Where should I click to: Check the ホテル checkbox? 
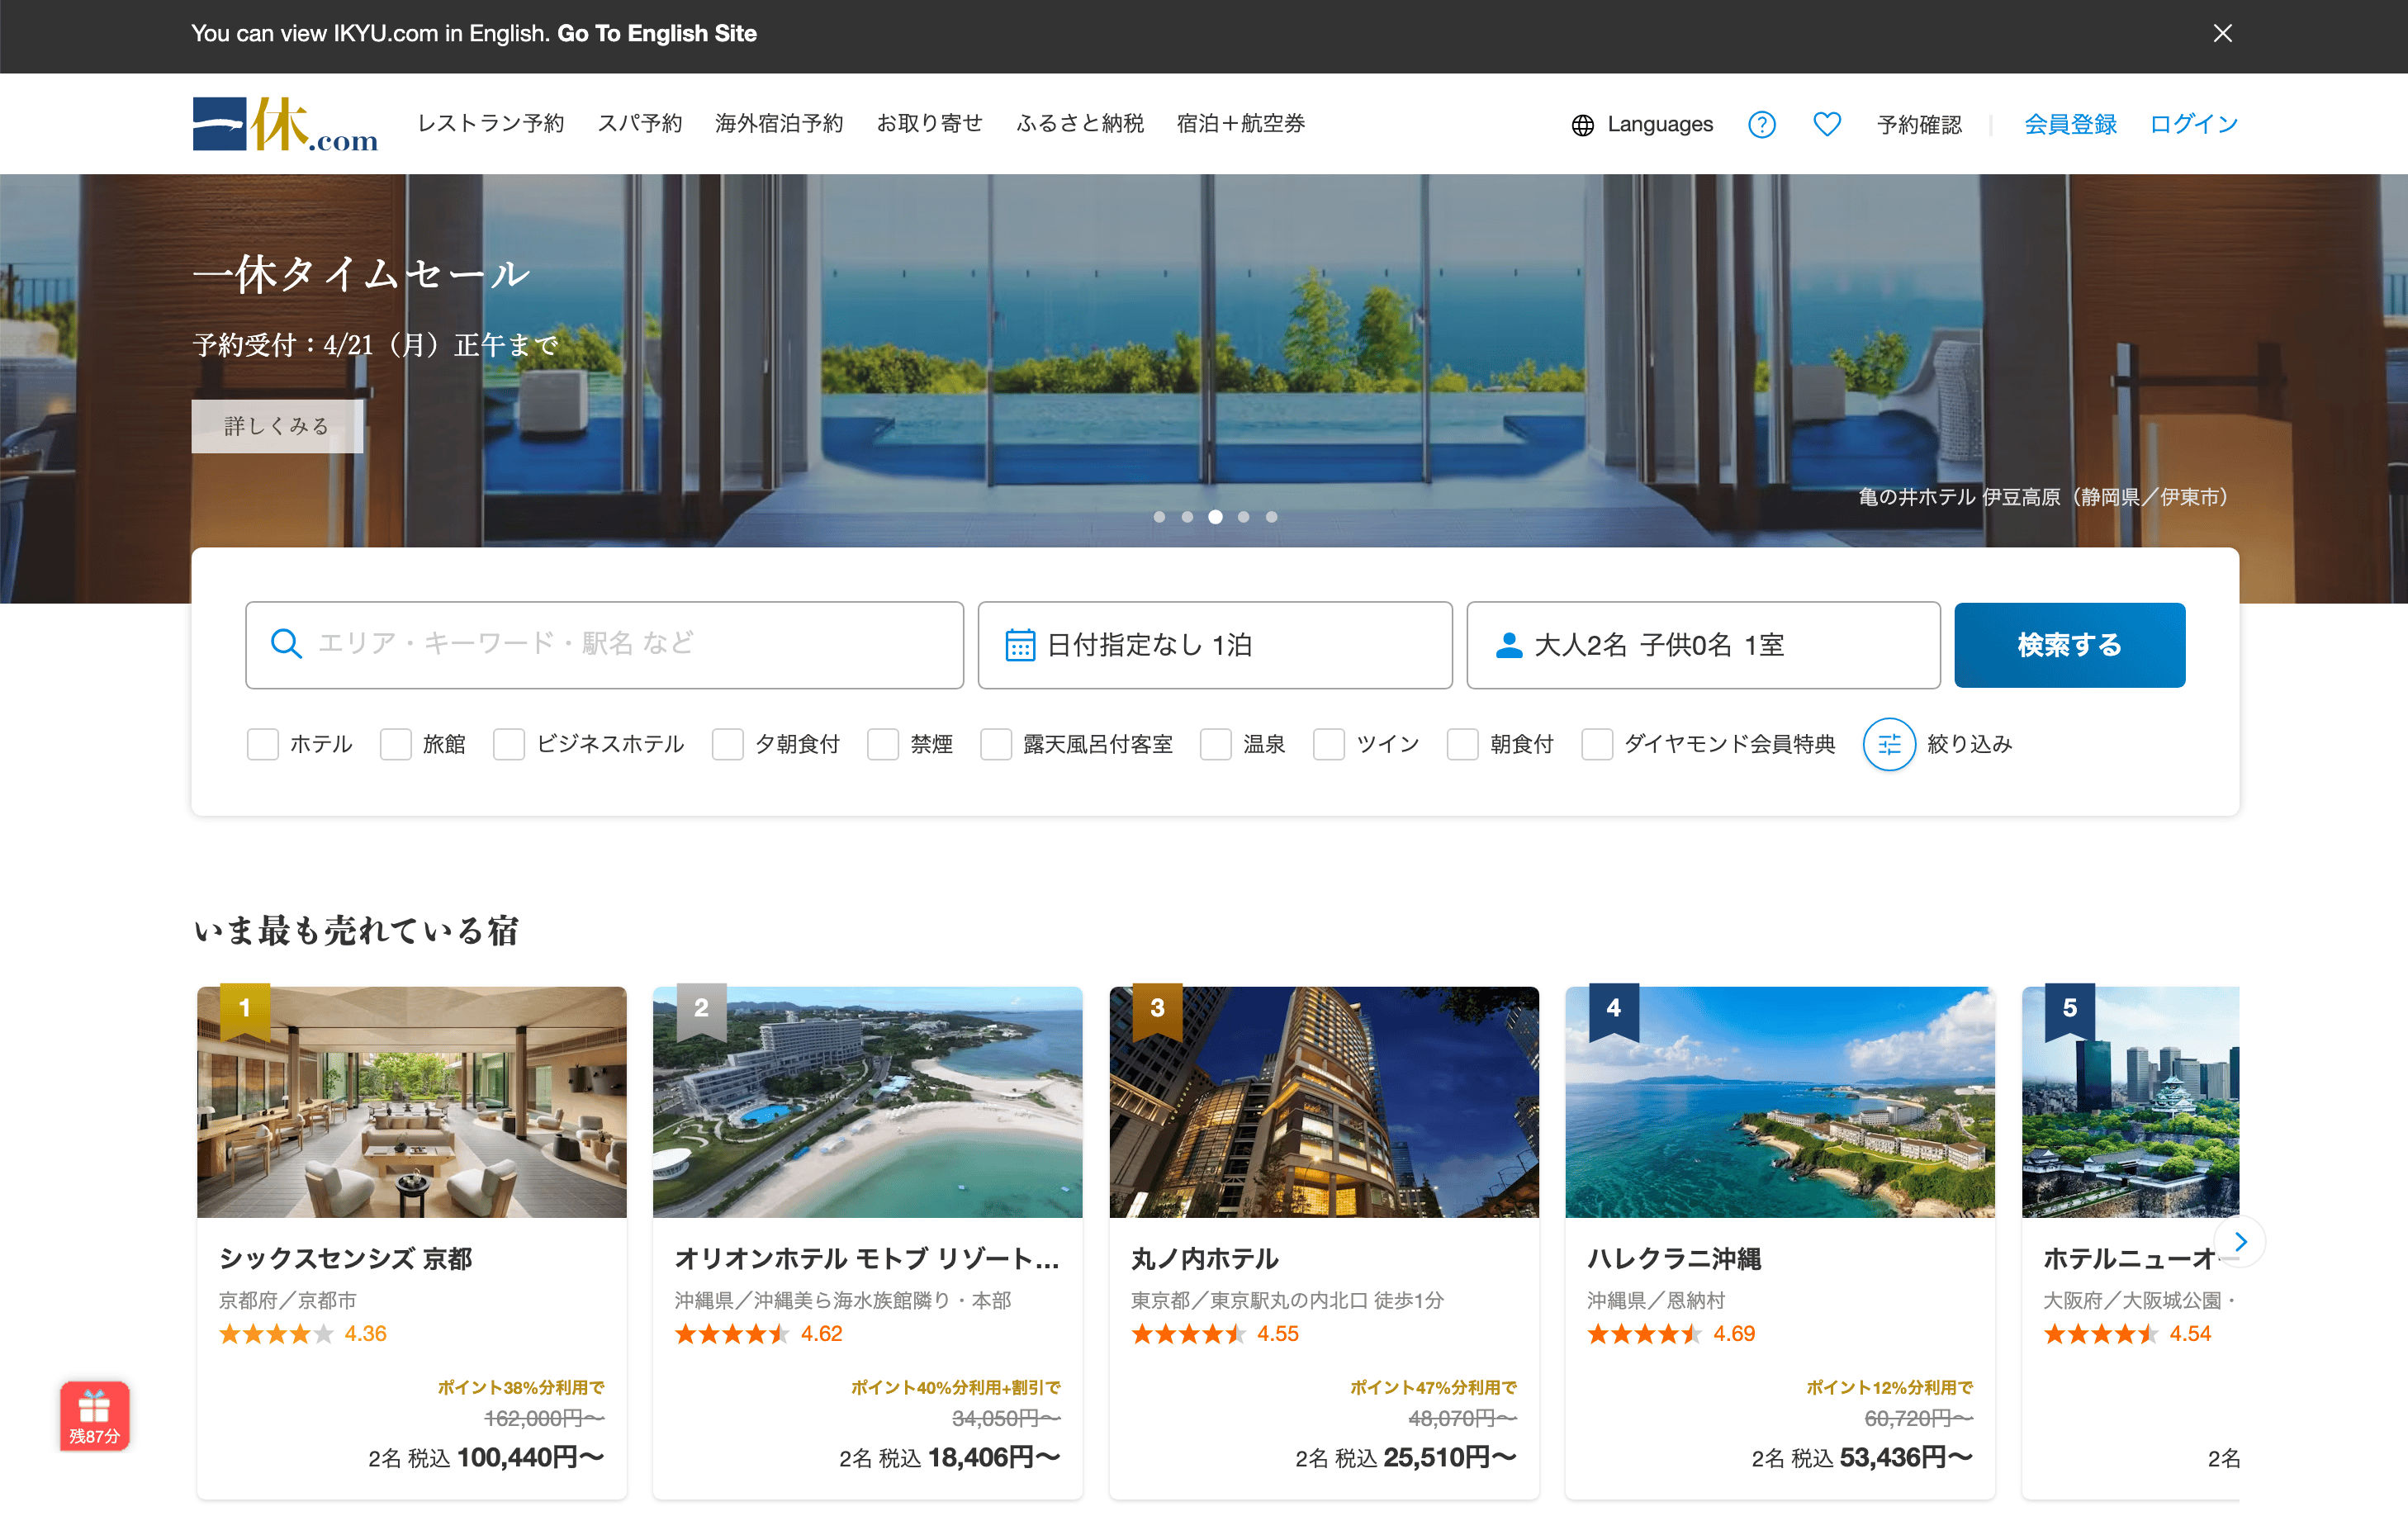262,744
